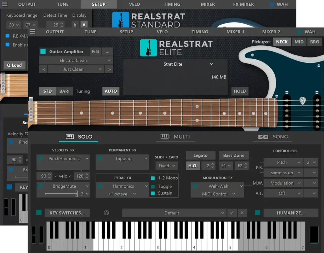The height and width of the screenshot is (253, 324).
Task: Select NECK pickup
Action: tap(282, 42)
